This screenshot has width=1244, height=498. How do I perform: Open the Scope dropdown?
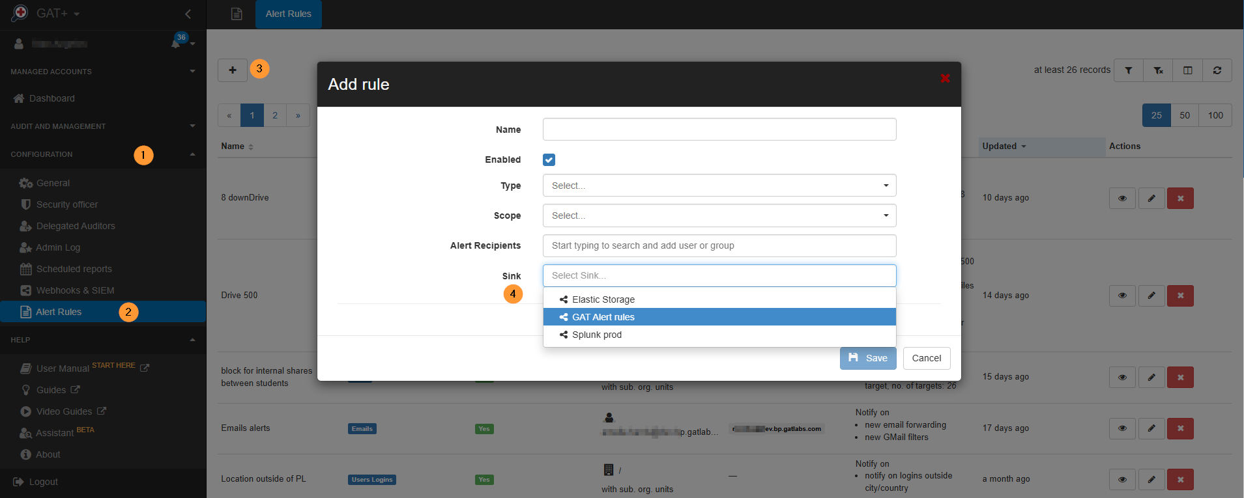[719, 215]
